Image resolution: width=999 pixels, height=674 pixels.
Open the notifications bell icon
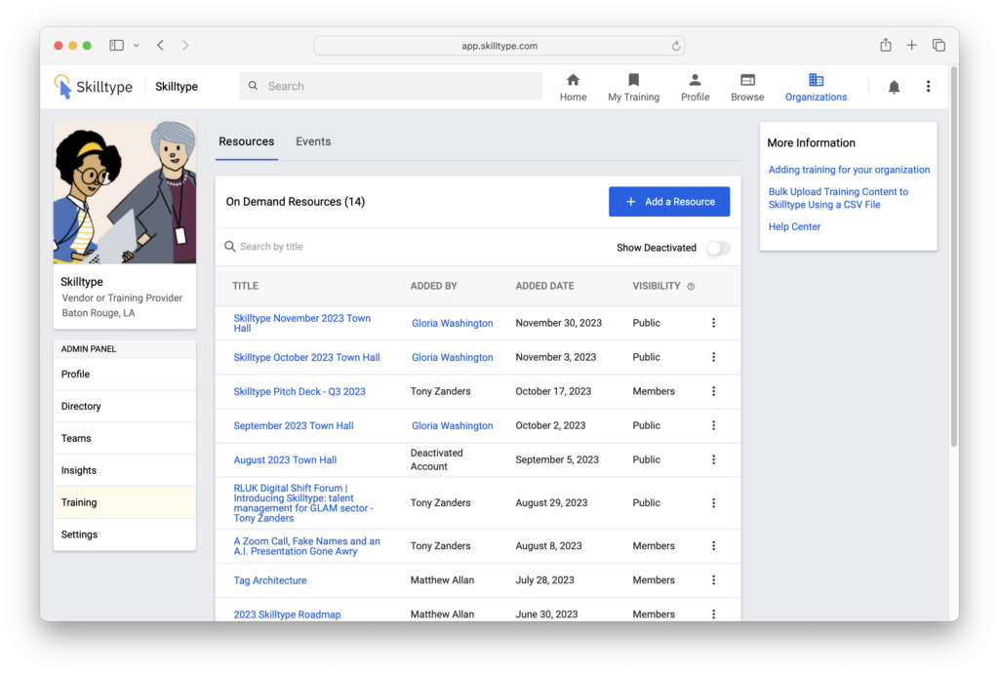click(894, 87)
